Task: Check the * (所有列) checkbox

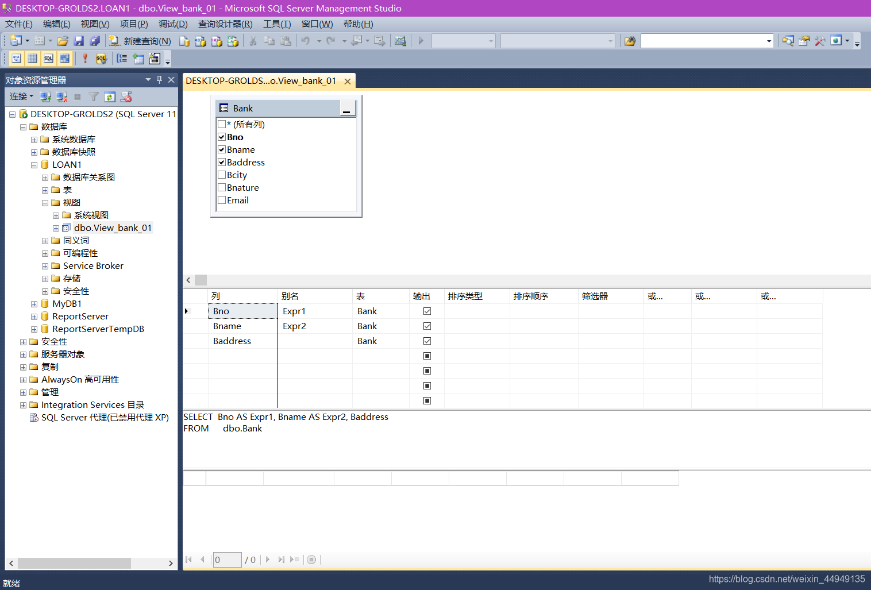Action: pyautogui.click(x=222, y=124)
